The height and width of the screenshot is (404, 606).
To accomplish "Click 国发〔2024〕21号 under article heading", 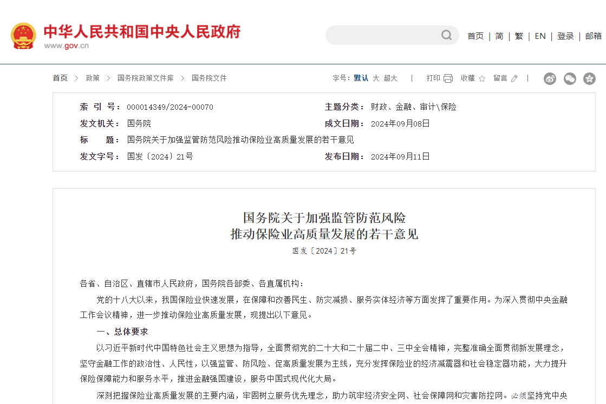I will [324, 251].
